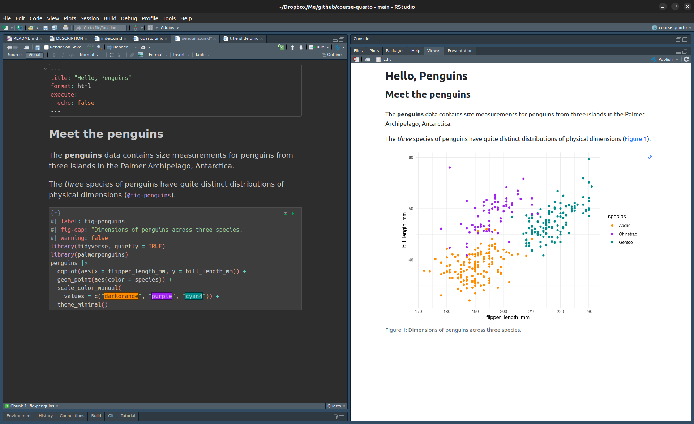Go to the previous chunk with up arrow

pos(292,47)
